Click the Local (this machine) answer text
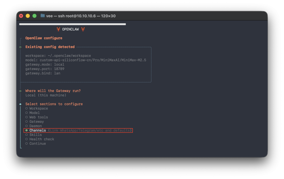The image size is (284, 179). [46, 95]
